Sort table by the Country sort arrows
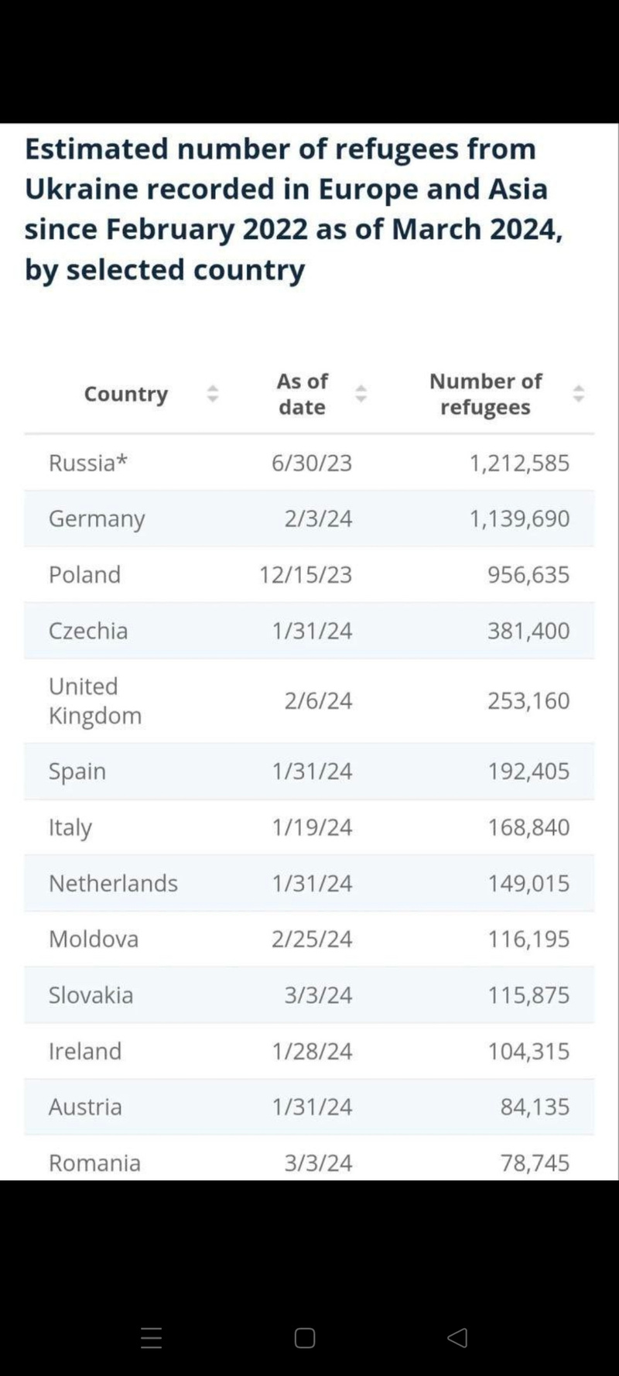This screenshot has height=1376, width=619. 213,394
